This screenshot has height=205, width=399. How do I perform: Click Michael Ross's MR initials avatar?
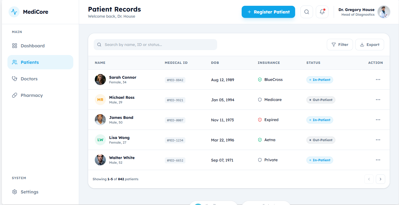100,100
